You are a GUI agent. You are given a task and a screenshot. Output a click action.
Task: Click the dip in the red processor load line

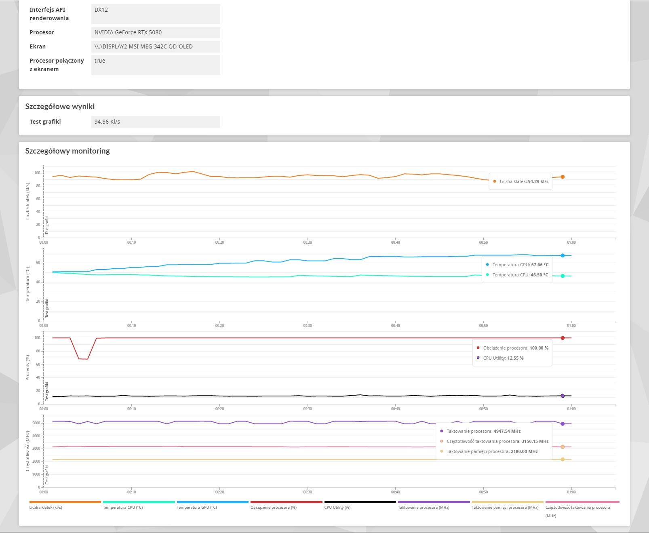point(83,359)
